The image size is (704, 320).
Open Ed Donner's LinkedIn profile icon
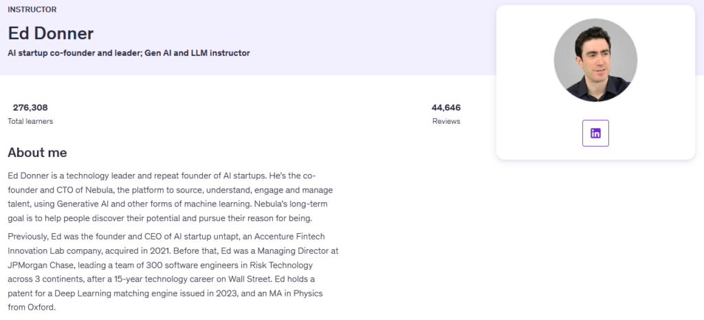coord(595,133)
